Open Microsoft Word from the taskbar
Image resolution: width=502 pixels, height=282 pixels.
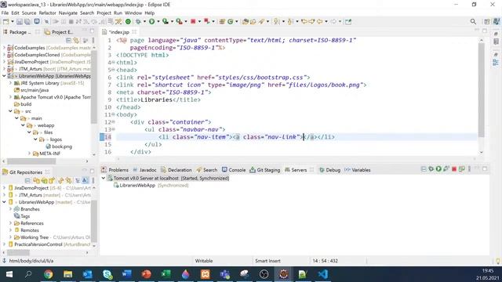click(127, 274)
